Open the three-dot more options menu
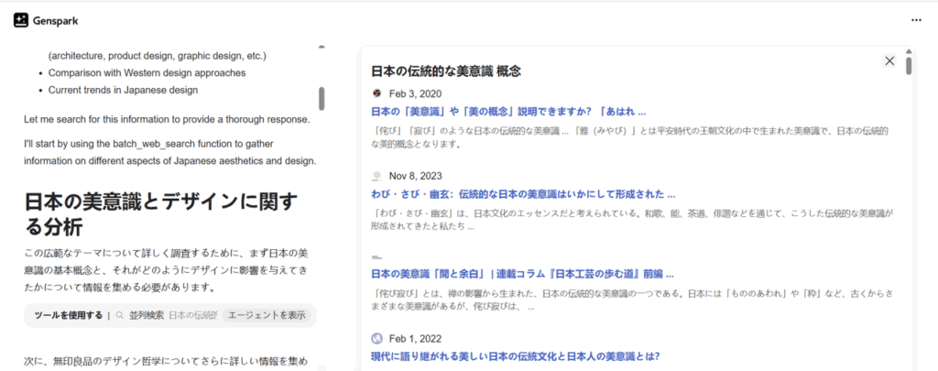The width and height of the screenshot is (938, 371). pyautogui.click(x=916, y=19)
